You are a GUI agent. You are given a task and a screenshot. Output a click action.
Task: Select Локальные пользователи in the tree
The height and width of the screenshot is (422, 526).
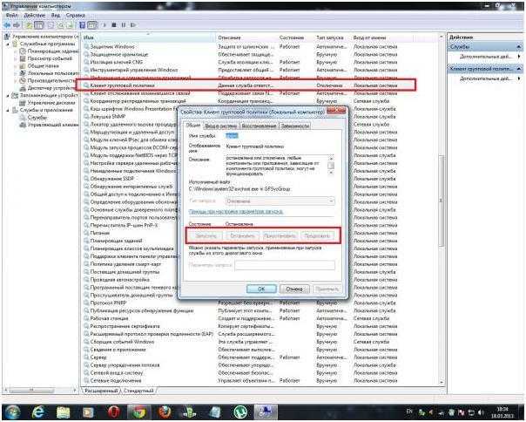point(53,73)
